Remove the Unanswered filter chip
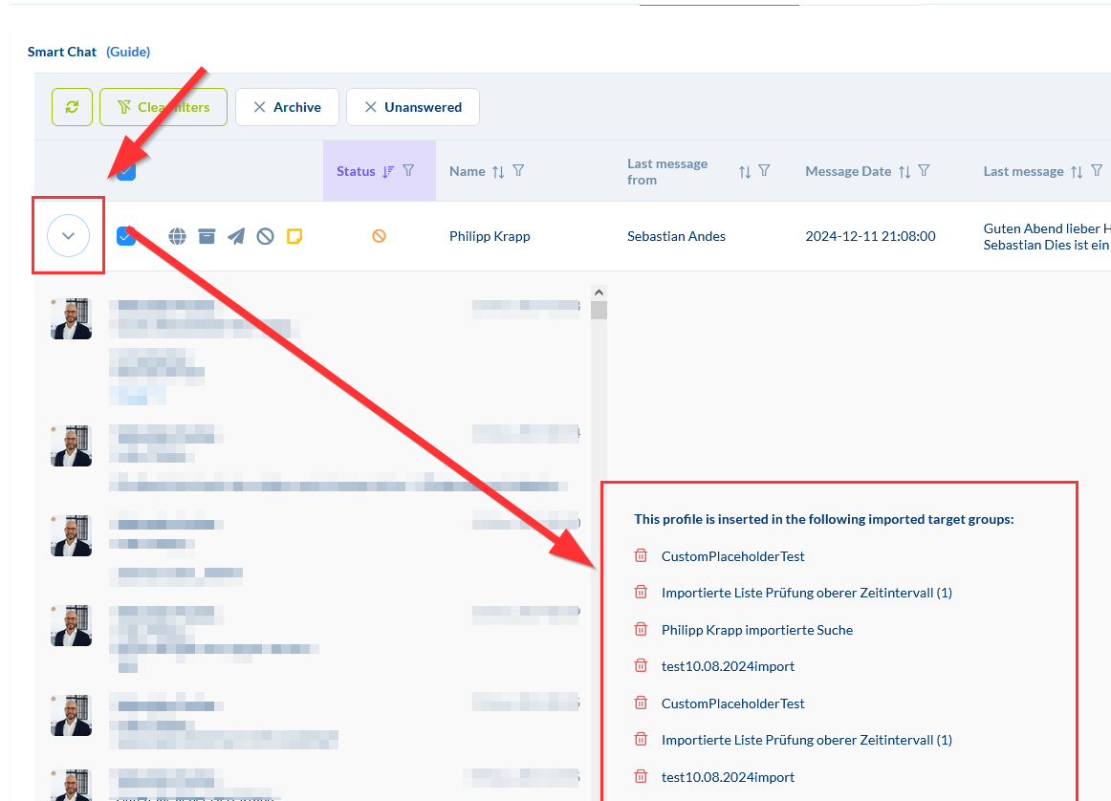Screen dimensions: 1111x801 370,107
